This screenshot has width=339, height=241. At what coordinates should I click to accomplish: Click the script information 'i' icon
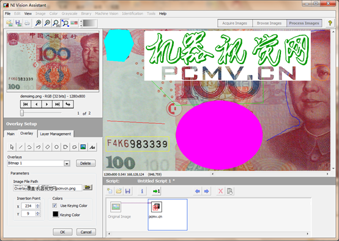[x=142, y=191]
